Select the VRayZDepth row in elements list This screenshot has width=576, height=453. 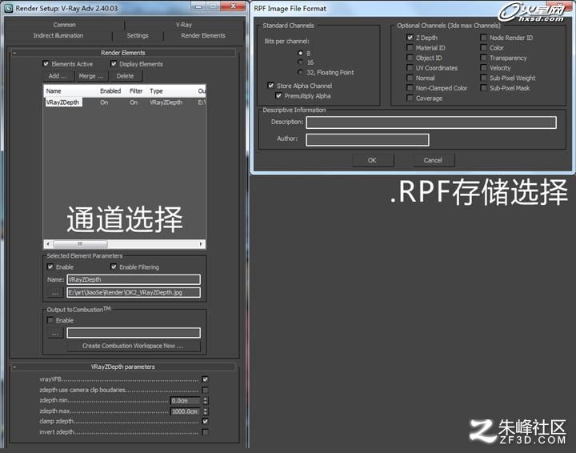[125, 102]
